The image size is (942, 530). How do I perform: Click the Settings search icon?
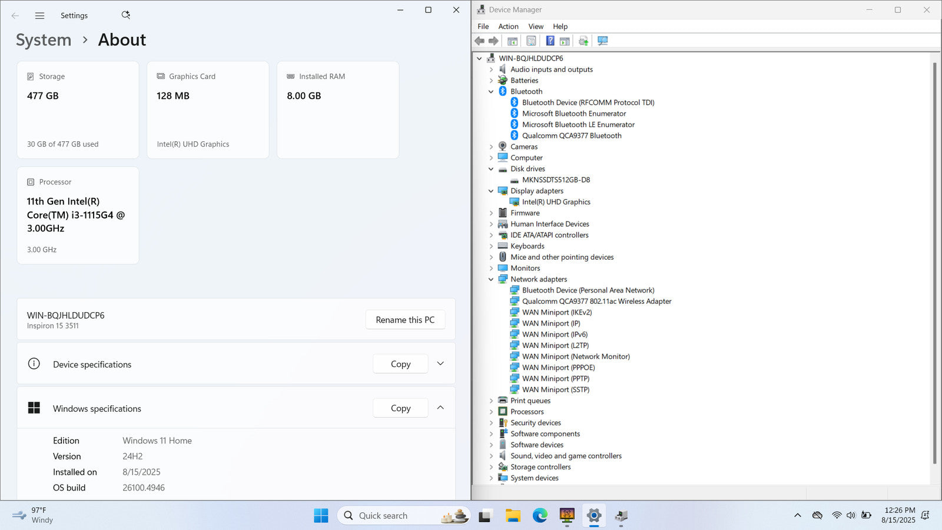pos(125,15)
